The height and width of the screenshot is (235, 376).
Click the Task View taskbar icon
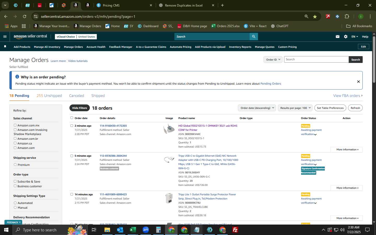pyautogui.click(x=94, y=230)
